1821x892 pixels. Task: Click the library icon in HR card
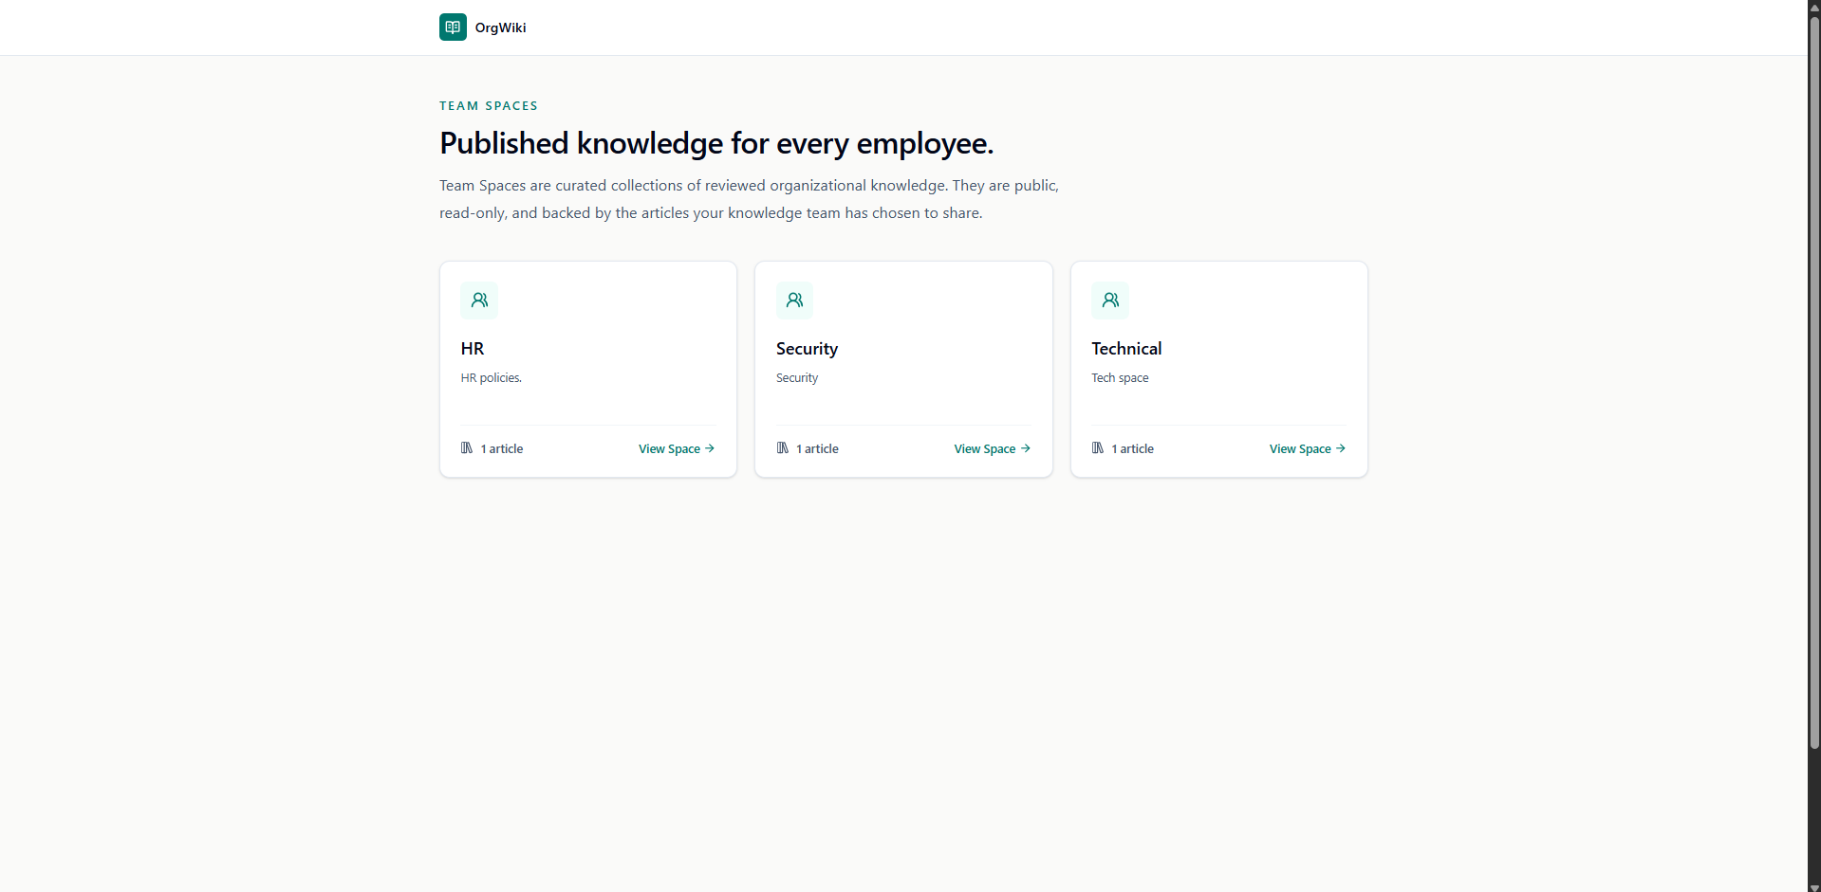467,448
